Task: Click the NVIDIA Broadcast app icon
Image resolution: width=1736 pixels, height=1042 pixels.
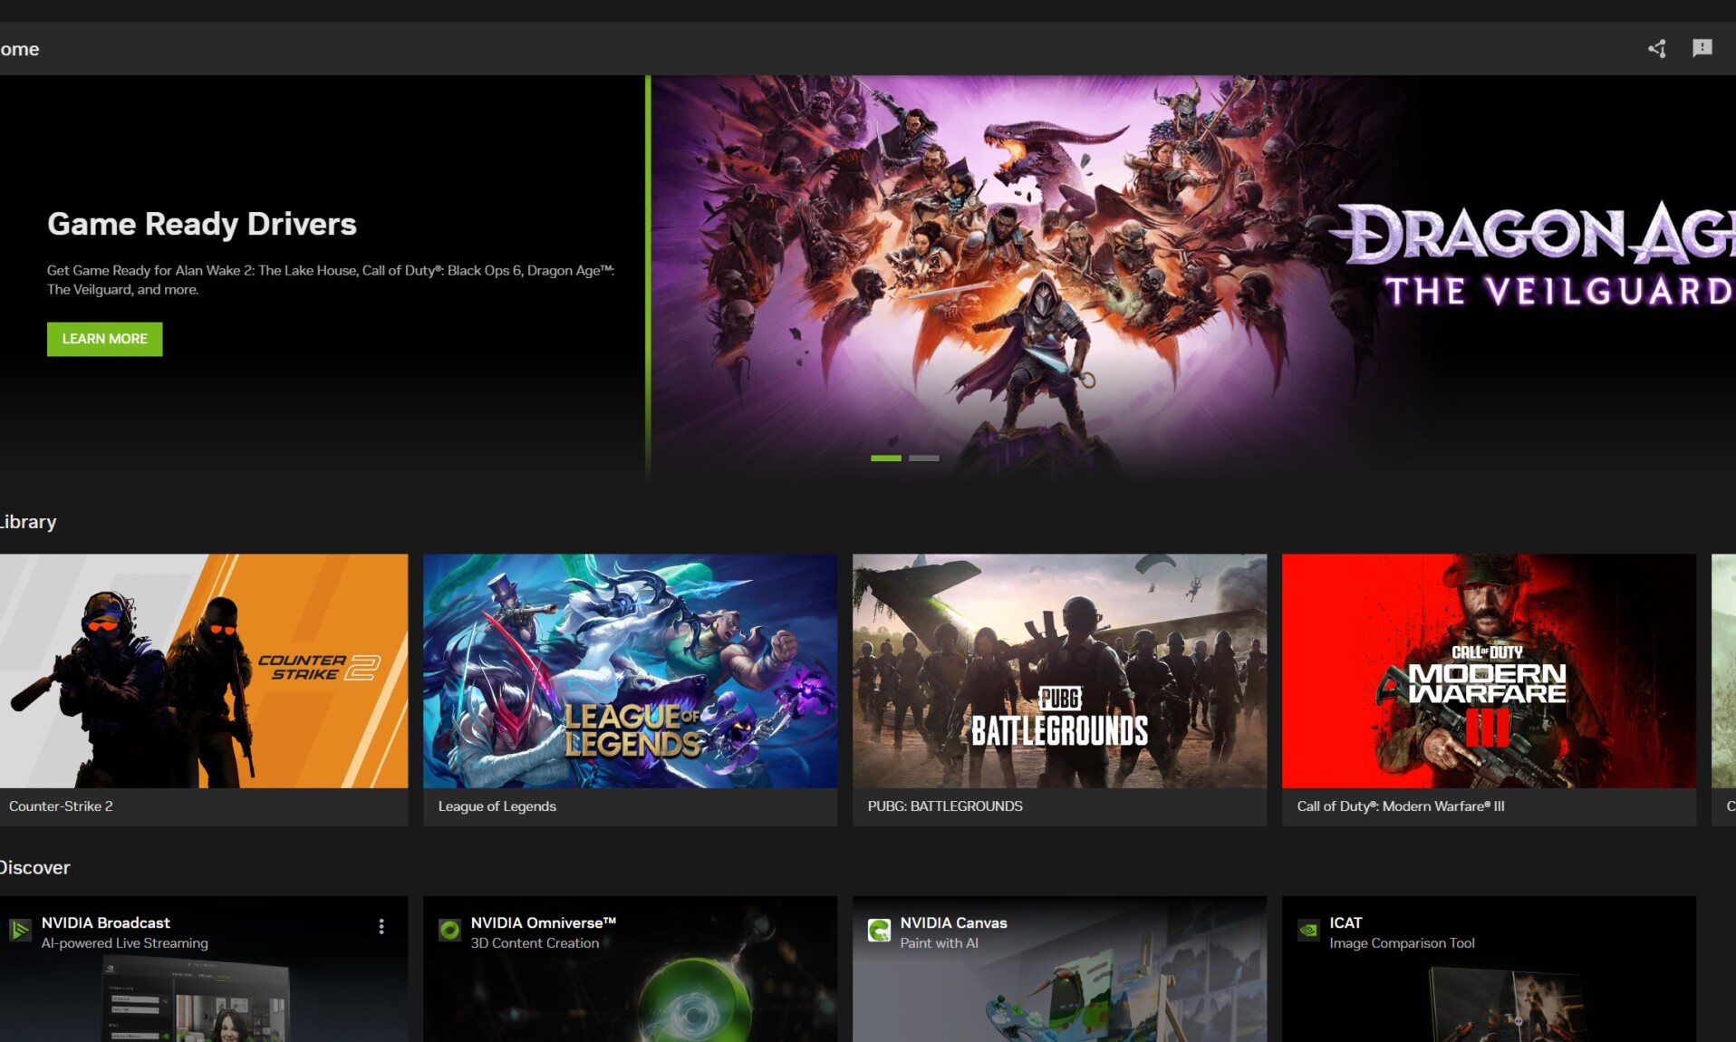Action: tap(20, 931)
